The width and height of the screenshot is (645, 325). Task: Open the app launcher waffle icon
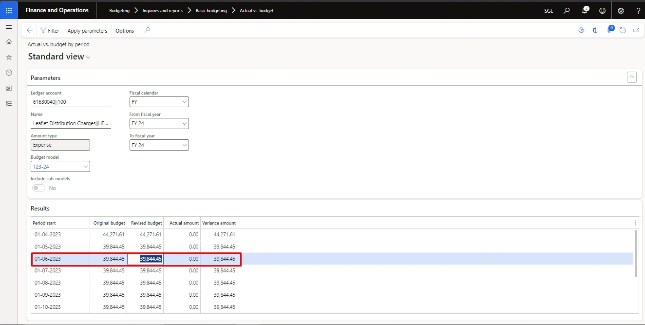pyautogui.click(x=9, y=10)
